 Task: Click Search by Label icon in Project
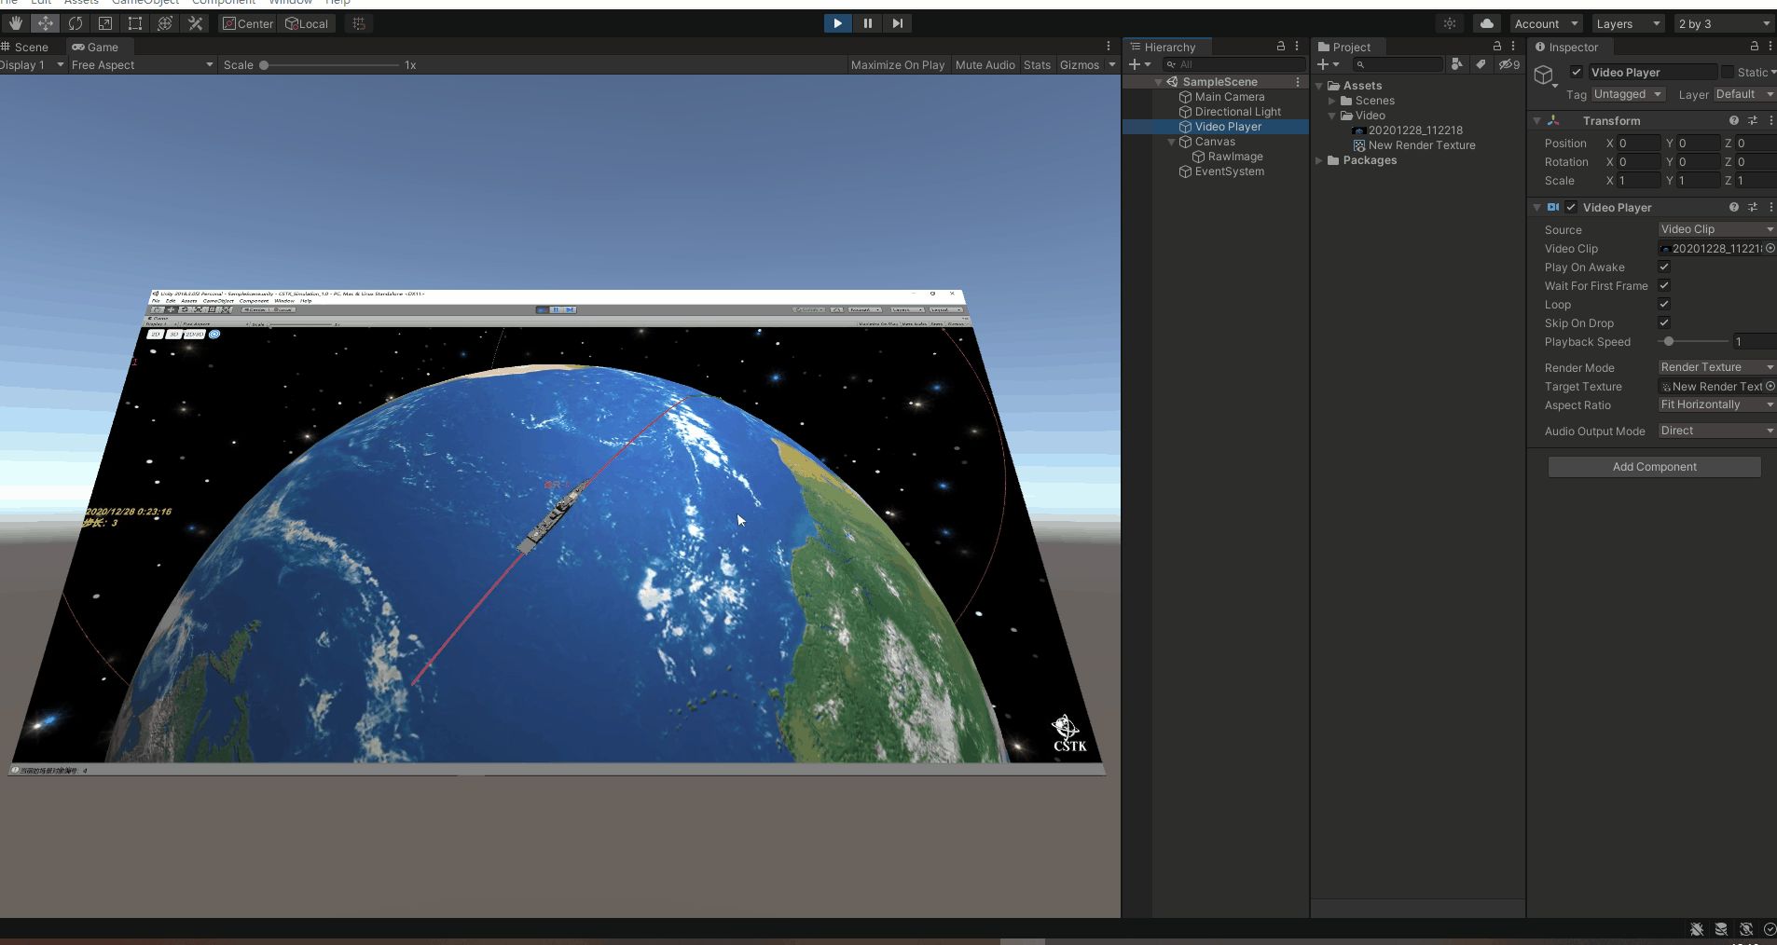[x=1481, y=64]
